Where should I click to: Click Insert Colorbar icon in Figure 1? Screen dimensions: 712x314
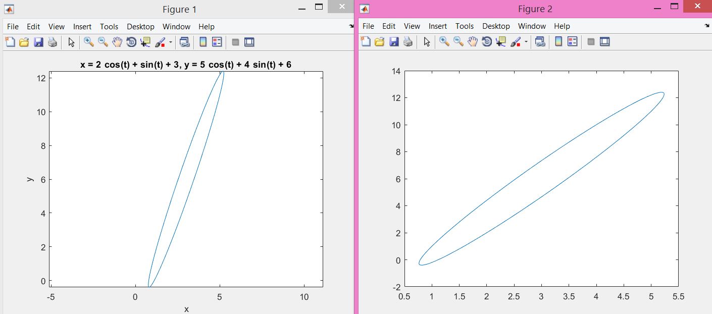pos(203,42)
